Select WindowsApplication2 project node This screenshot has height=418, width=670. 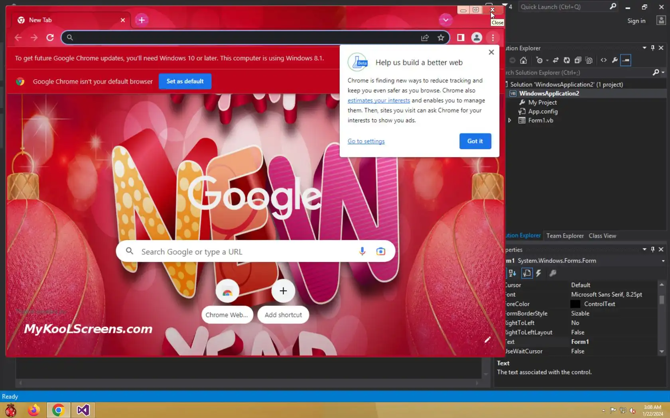point(549,94)
